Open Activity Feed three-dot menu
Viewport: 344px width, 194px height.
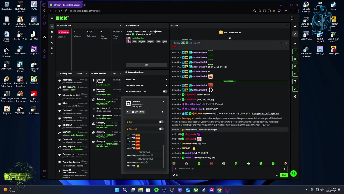point(86,74)
